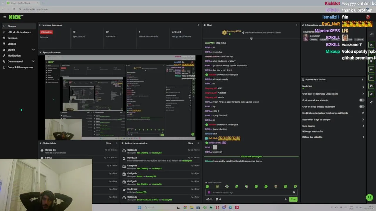Open URL et clé du stream page

19,32
